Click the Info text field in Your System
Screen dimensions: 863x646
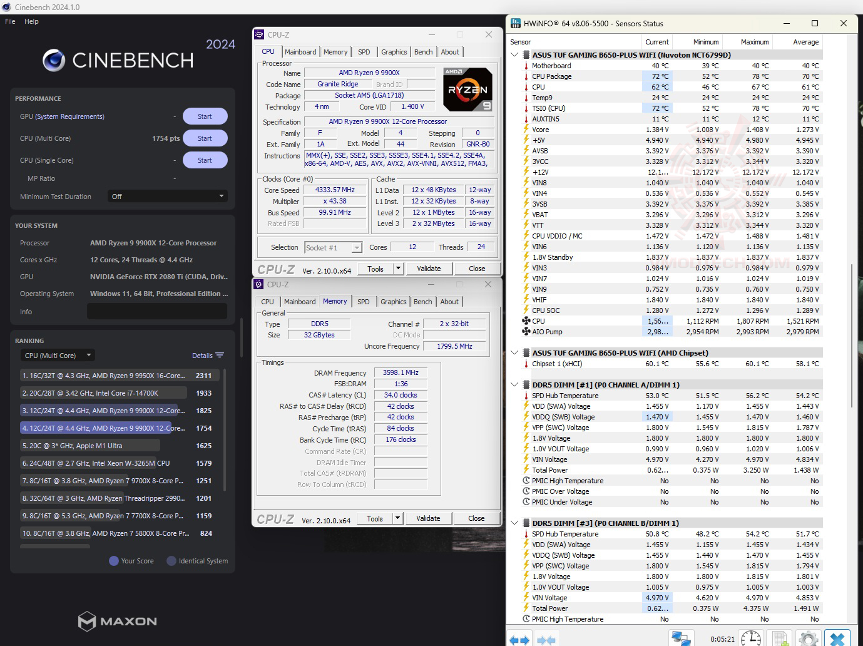157,311
